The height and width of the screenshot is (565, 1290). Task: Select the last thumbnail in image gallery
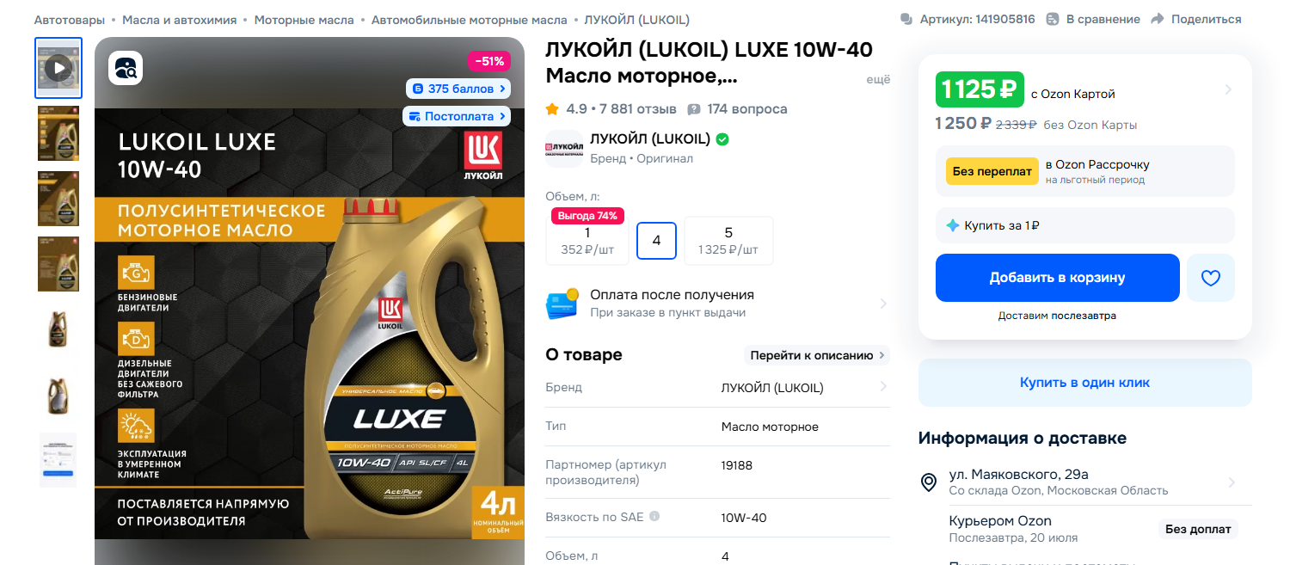click(58, 460)
